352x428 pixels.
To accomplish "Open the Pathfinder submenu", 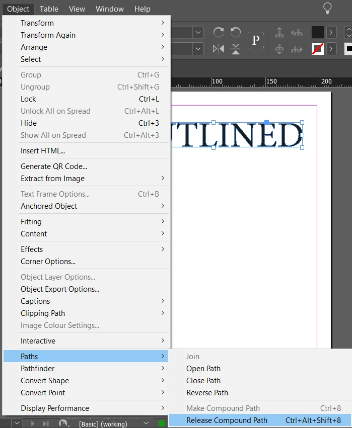I will point(86,369).
